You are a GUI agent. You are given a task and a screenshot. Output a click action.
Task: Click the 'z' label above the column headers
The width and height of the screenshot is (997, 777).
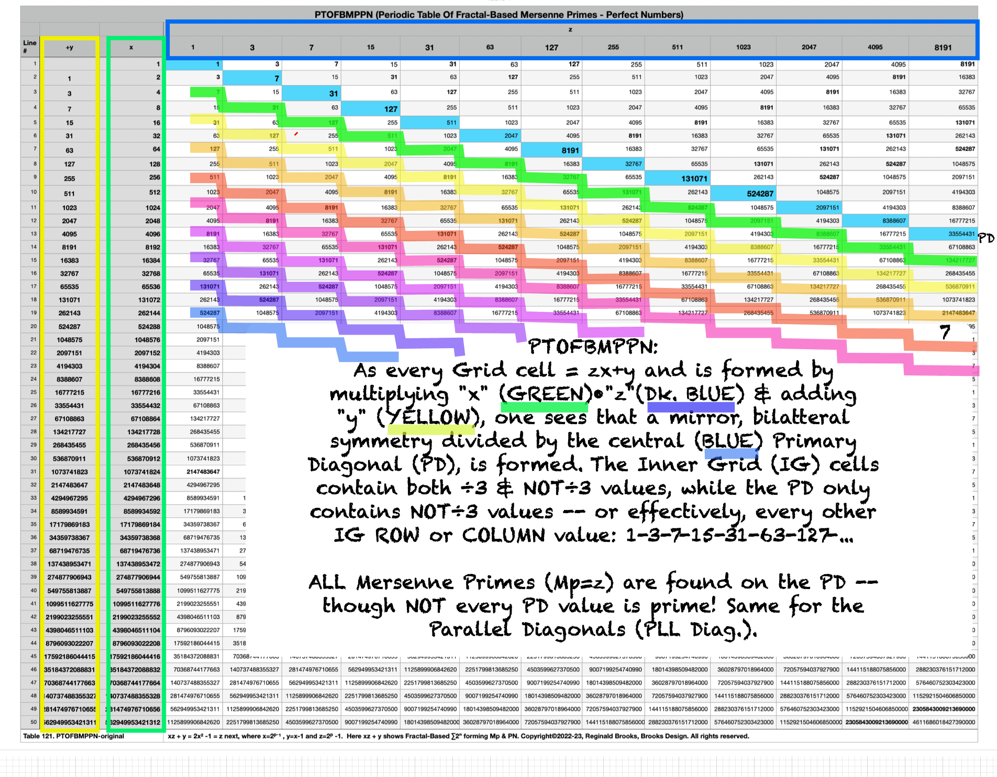click(x=570, y=29)
